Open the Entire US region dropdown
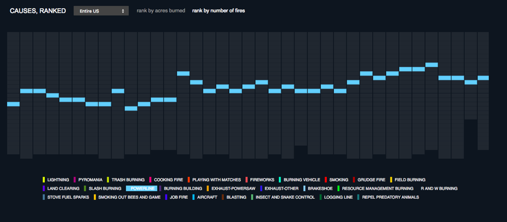This screenshot has width=507, height=222. (x=101, y=11)
